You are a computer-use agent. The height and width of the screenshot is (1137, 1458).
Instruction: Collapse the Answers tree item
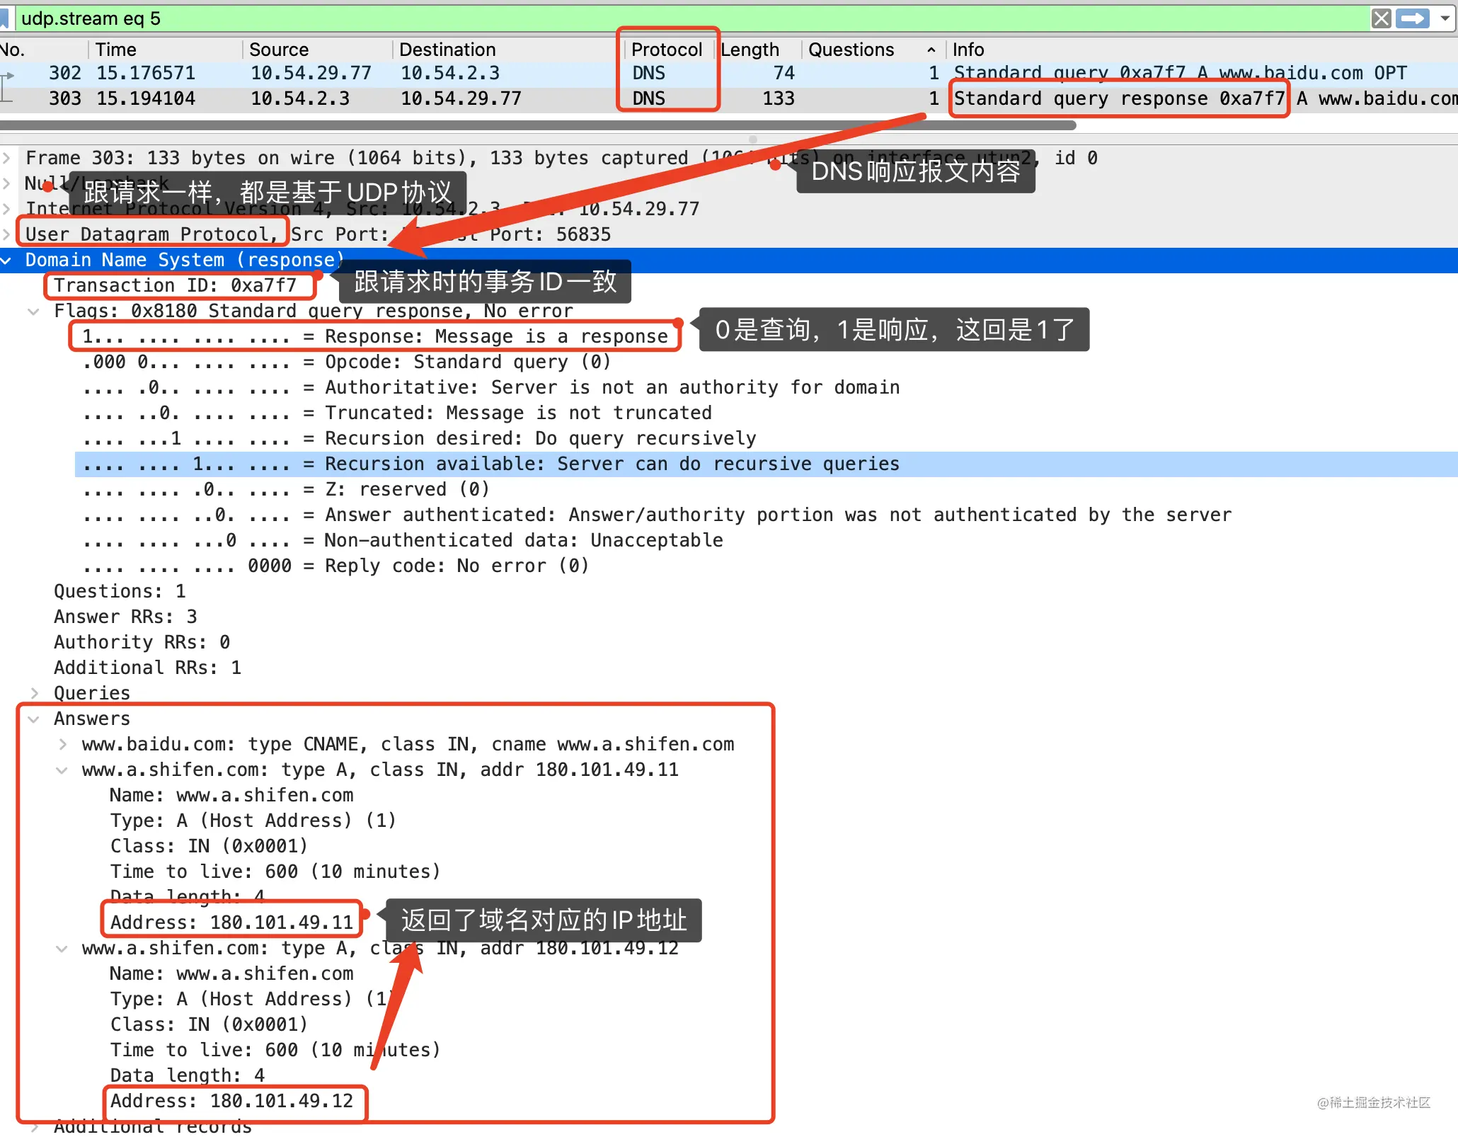pos(34,719)
